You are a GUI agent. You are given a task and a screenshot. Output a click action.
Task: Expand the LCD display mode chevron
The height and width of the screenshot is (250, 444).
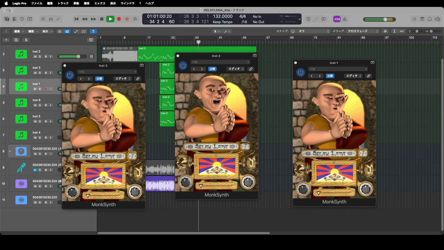click(x=300, y=19)
